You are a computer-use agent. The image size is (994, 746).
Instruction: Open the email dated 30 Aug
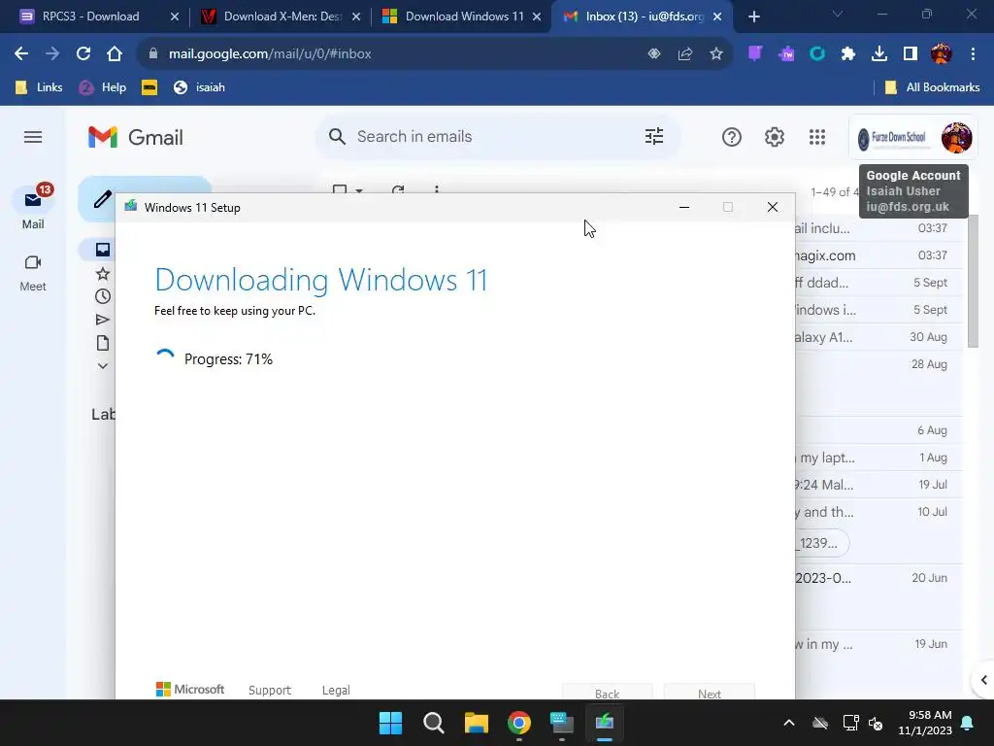pyautogui.click(x=878, y=337)
